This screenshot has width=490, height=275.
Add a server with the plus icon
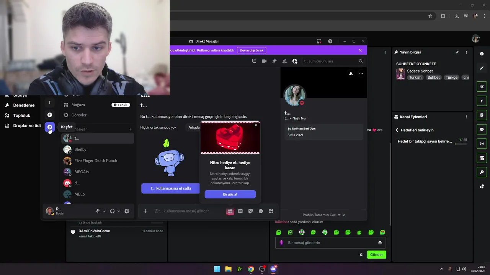50,115
